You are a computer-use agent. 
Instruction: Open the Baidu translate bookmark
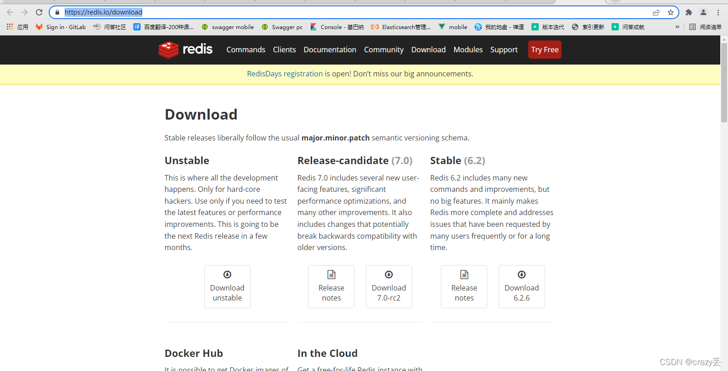(x=163, y=27)
